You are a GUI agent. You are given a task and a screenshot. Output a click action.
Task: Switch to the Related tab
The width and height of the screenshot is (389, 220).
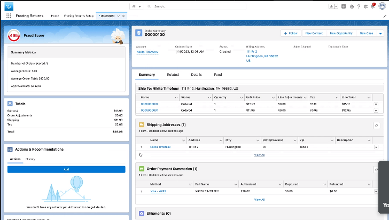(173, 75)
